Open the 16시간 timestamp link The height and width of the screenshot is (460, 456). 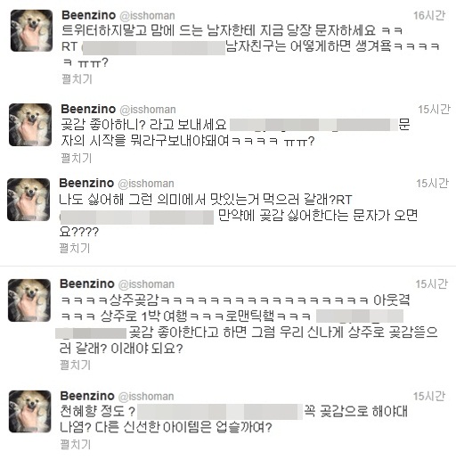(x=429, y=15)
